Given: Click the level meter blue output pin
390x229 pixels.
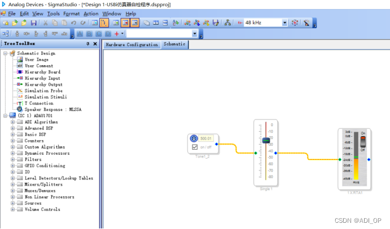Looking at the screenshot, I should click(x=369, y=160).
